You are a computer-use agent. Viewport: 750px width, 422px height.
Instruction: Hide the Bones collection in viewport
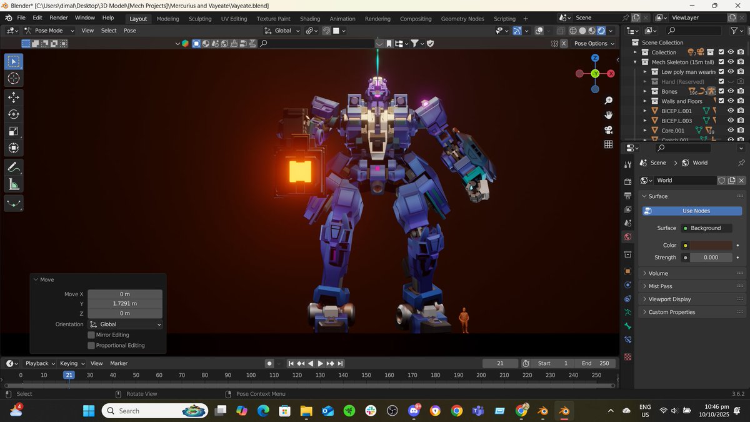(731, 91)
